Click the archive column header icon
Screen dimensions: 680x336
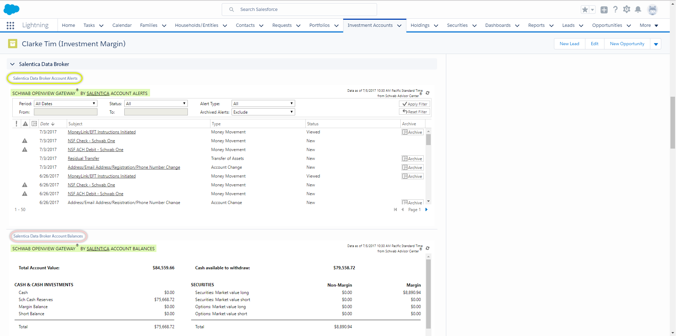pyautogui.click(x=34, y=124)
